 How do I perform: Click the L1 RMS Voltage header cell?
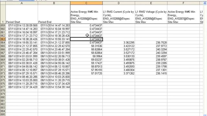point(151,14)
